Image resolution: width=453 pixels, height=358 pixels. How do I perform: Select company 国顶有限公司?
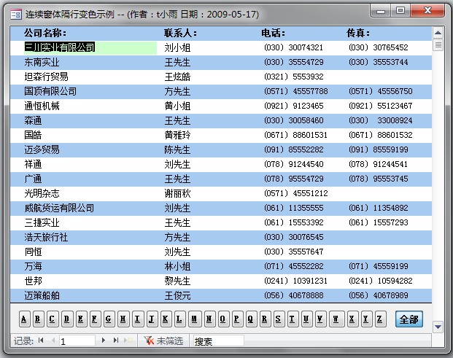pyautogui.click(x=50, y=92)
